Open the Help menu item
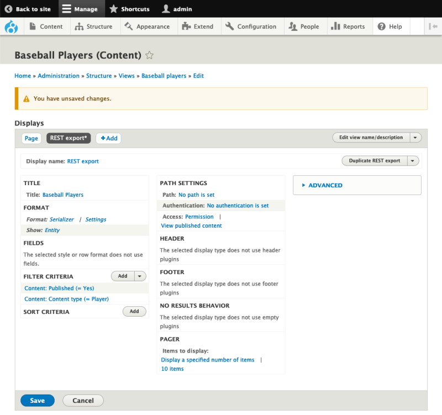Screen dimensions: 442x415 pyautogui.click(x=390, y=27)
